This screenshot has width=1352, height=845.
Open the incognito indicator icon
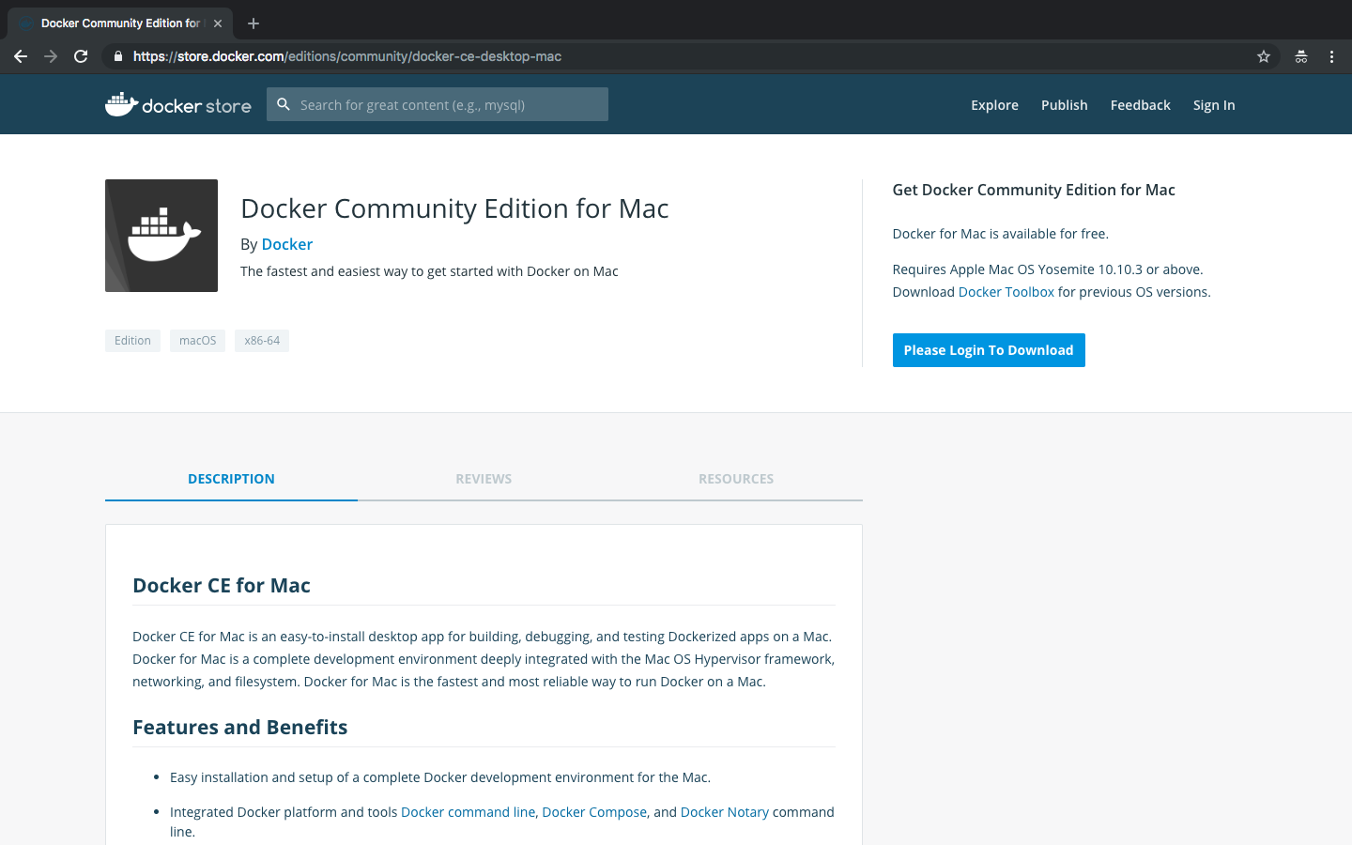(1301, 56)
